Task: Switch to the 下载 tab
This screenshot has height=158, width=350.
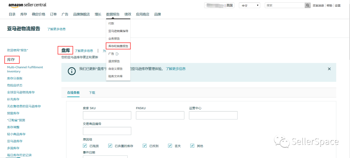Action: [92, 93]
